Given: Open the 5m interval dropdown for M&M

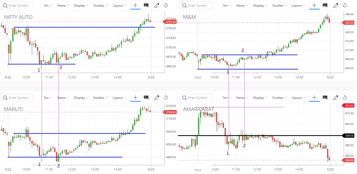Looking at the screenshot, I should [227, 5].
